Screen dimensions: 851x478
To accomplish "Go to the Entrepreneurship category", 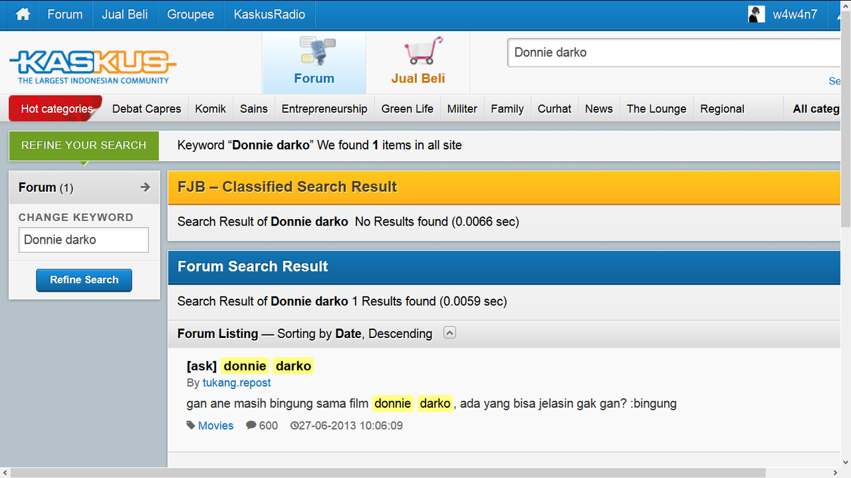I will pos(324,109).
